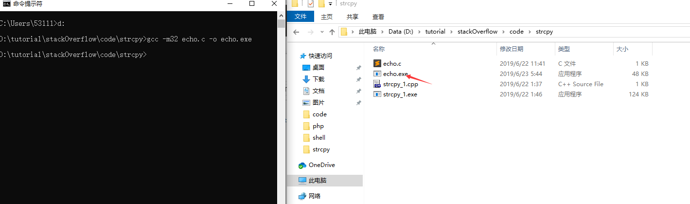This screenshot has height=204, width=690.
Task: Expand the chevron after code in path
Action: tap(530, 32)
